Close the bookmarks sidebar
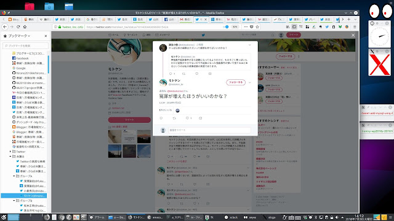The width and height of the screenshot is (394, 221). 46,36
